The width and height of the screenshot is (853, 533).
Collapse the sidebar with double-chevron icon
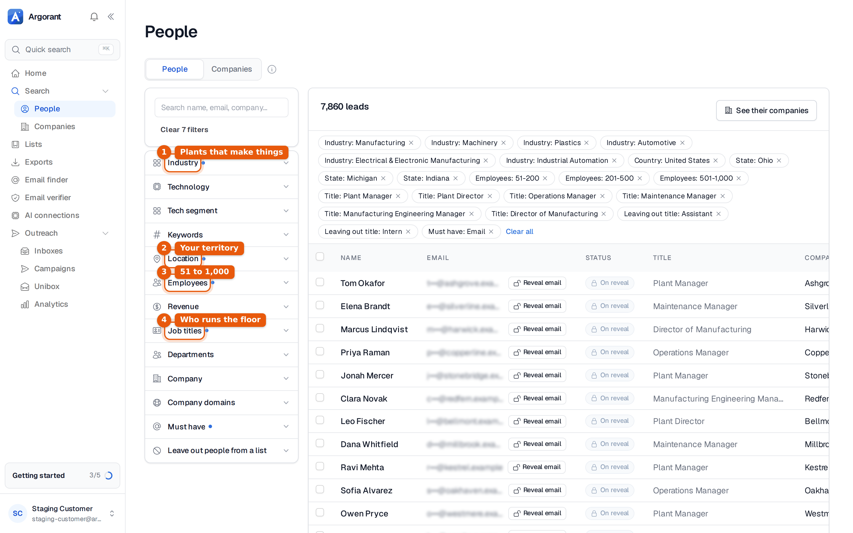[111, 17]
